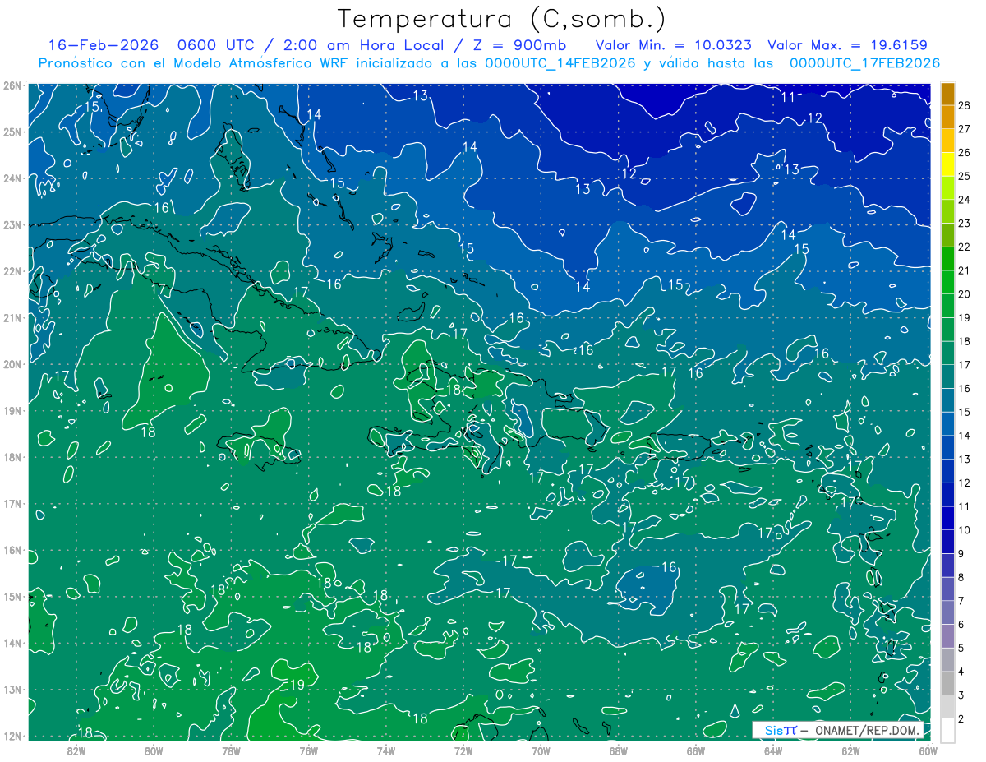
Task: Click the "12N" latitude axis label
Action: point(12,736)
